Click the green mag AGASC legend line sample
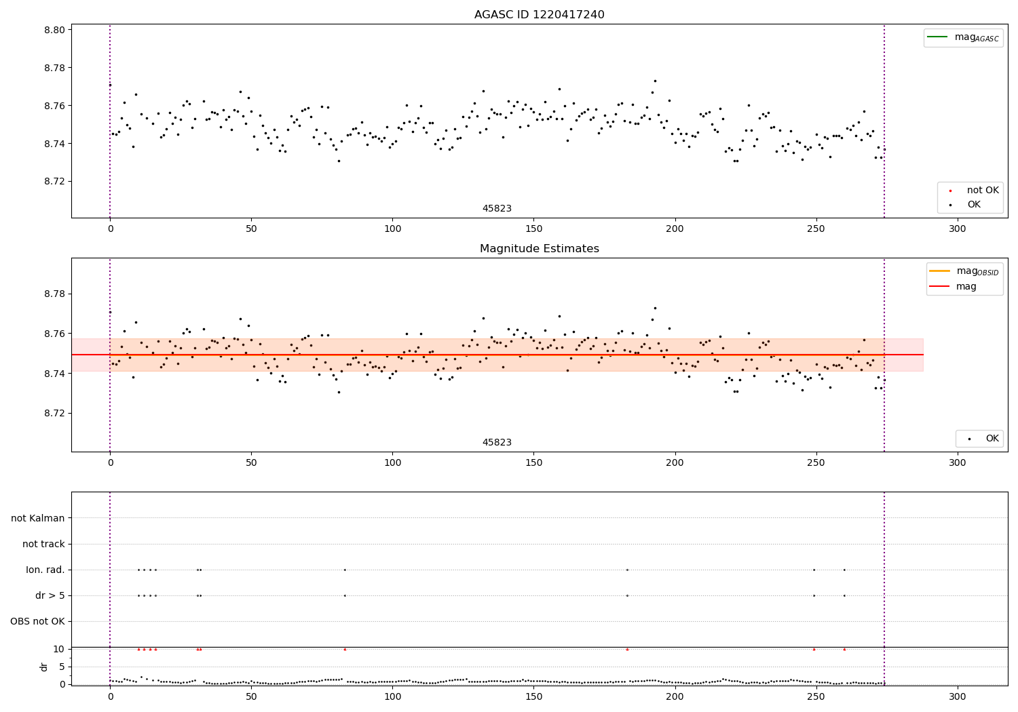Viewport: 1018px width, 712px height. 937,37
